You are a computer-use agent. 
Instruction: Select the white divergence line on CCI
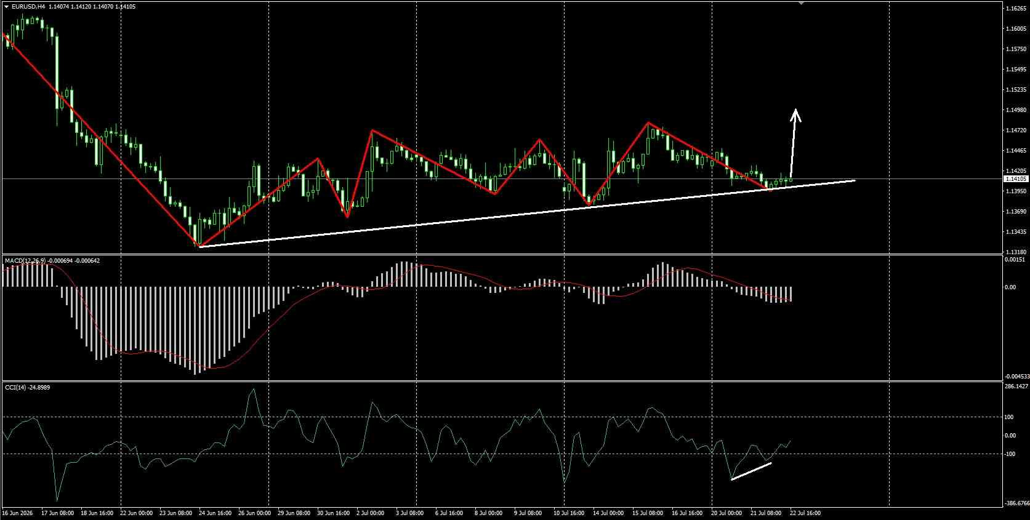coord(751,471)
